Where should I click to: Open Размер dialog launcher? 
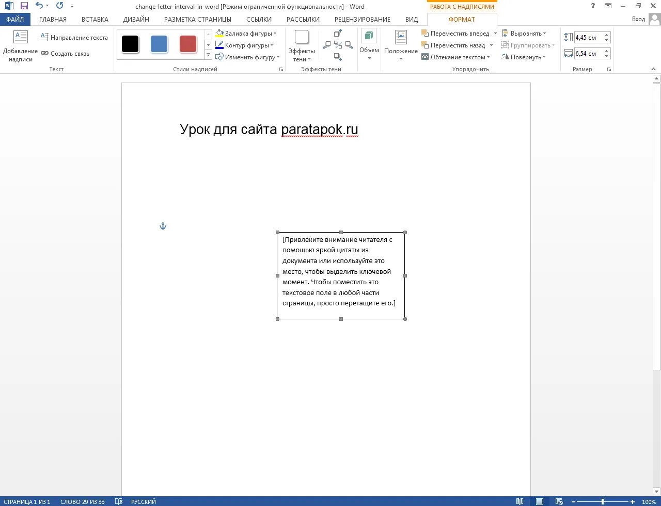click(x=609, y=69)
